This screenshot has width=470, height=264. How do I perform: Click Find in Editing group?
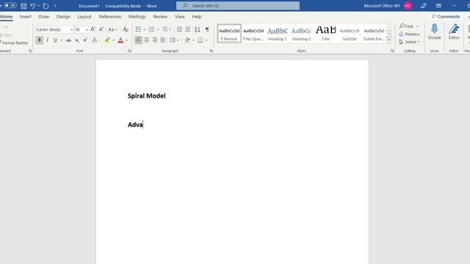pyautogui.click(x=409, y=26)
